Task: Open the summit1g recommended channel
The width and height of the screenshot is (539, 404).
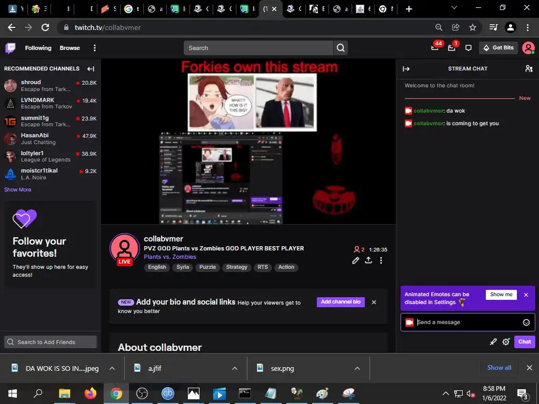Action: (50, 122)
